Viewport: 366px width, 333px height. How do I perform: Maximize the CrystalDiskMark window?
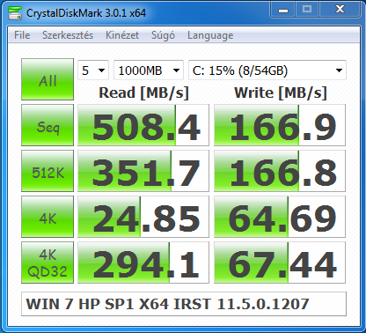tap(307, 10)
